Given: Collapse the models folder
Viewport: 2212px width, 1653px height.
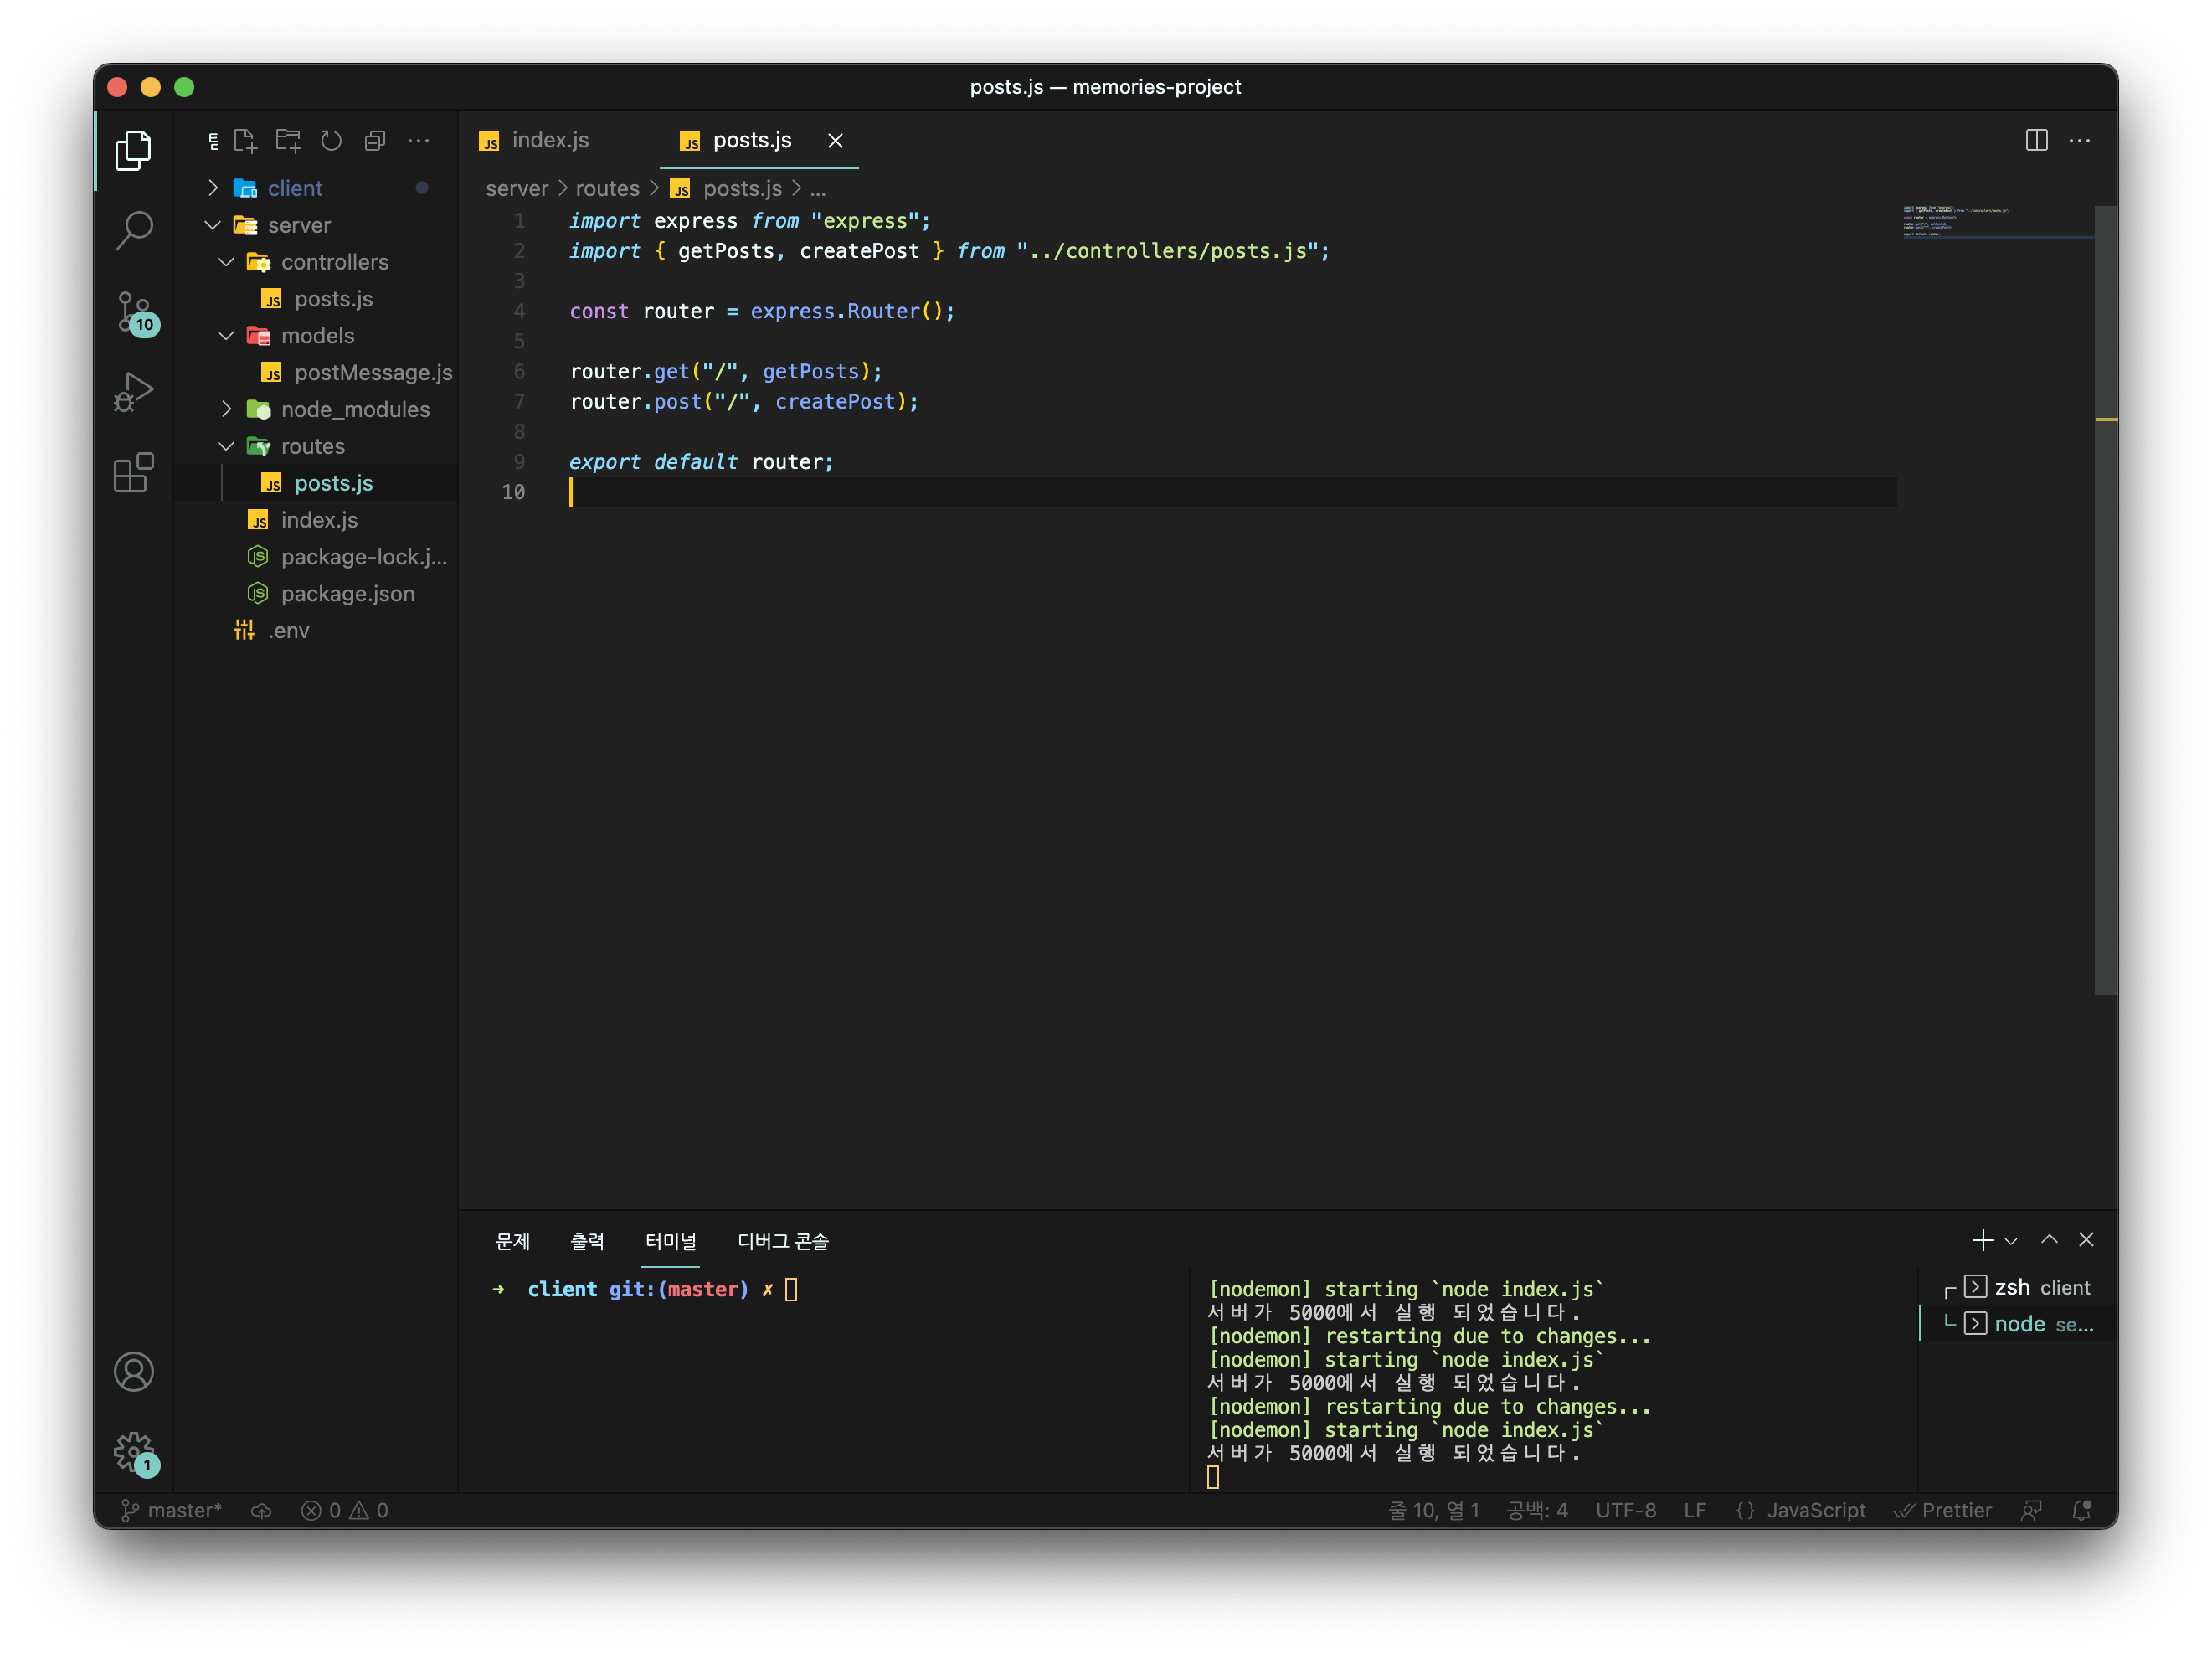Looking at the screenshot, I should point(226,336).
